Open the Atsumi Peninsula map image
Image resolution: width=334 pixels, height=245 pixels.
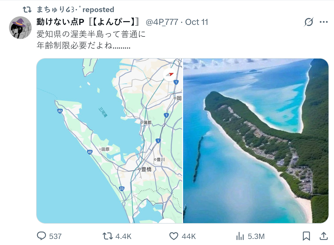tap(109, 141)
